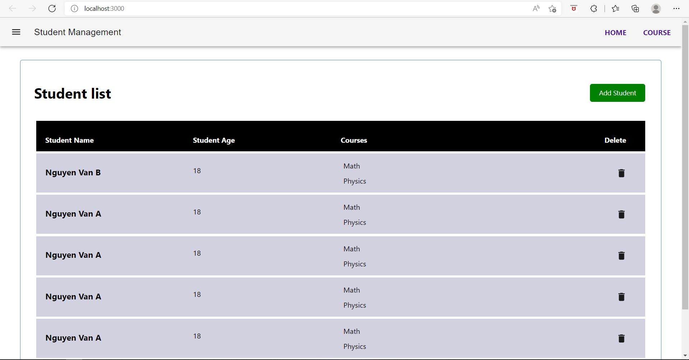This screenshot has width=689, height=360.
Task: Refresh the current page
Action: pyautogui.click(x=52, y=8)
